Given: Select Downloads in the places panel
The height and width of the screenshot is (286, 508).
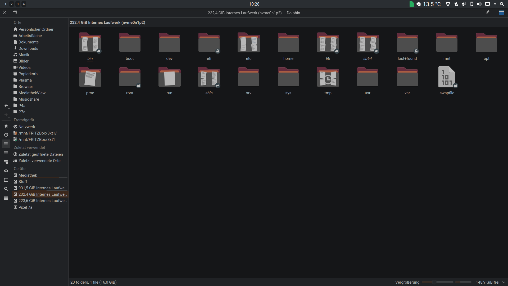Looking at the screenshot, I should pos(28,48).
